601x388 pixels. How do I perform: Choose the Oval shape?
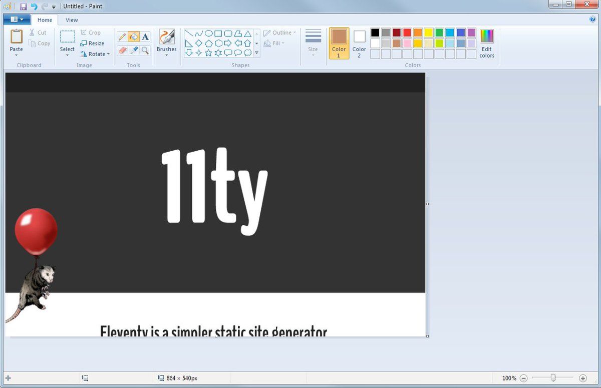click(208, 34)
